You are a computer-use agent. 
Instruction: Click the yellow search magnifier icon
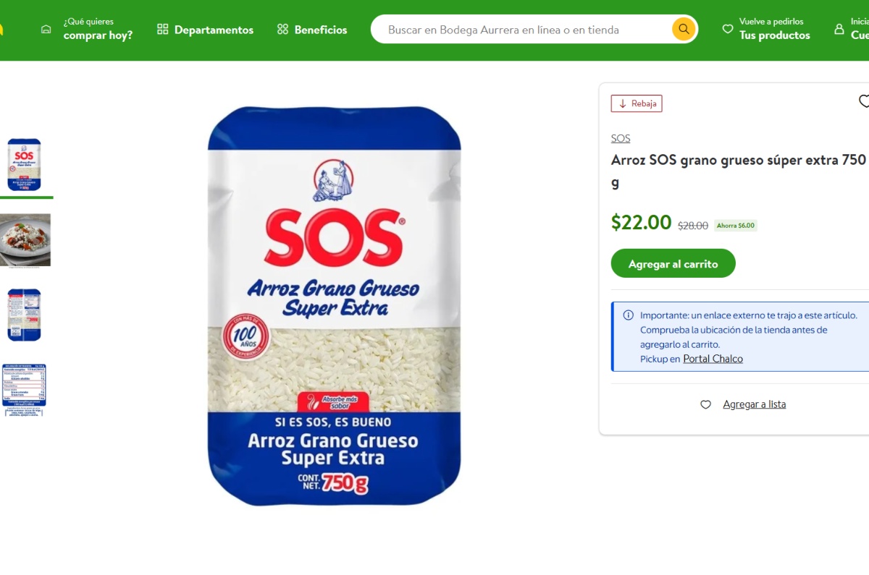[x=682, y=29]
